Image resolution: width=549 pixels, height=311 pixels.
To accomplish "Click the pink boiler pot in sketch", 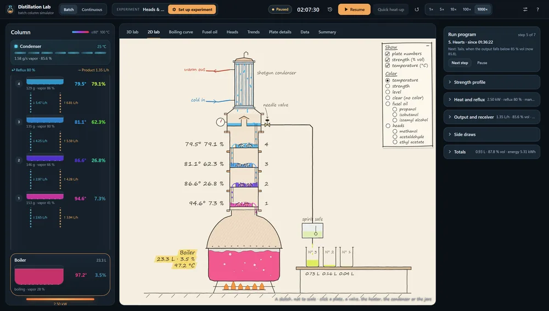I will [x=244, y=264].
